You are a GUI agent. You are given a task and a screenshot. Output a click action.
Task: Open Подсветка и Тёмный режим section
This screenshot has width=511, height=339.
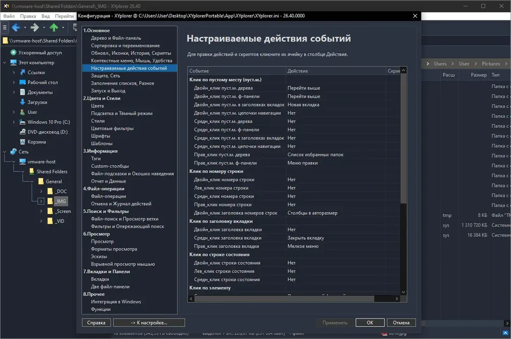point(122,114)
